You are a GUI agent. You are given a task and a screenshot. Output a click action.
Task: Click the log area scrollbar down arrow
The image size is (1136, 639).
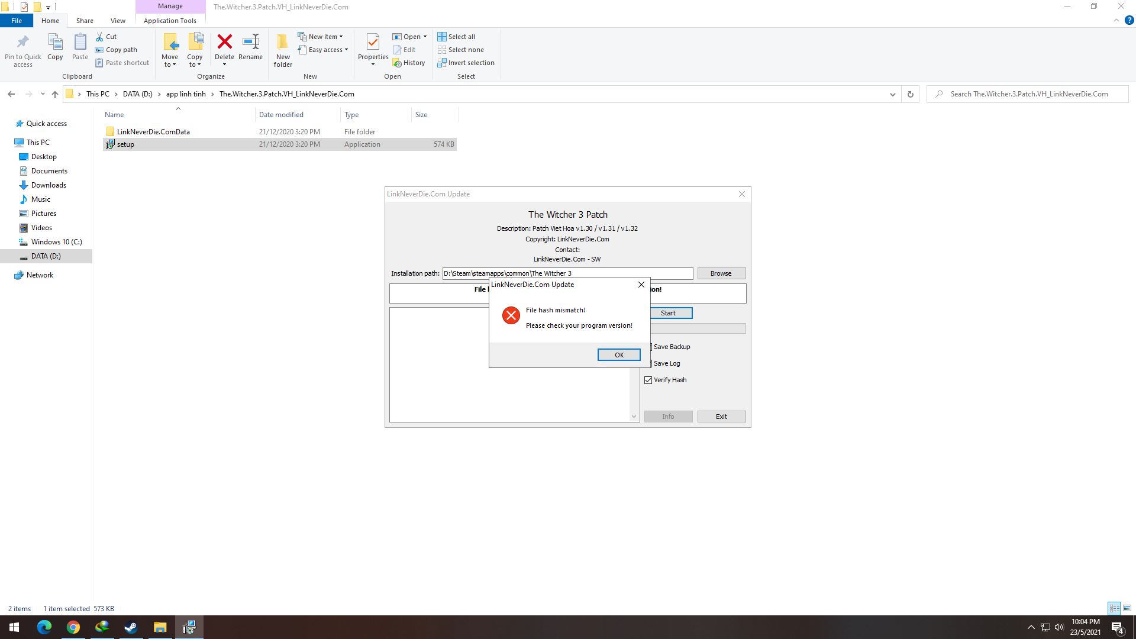634,417
